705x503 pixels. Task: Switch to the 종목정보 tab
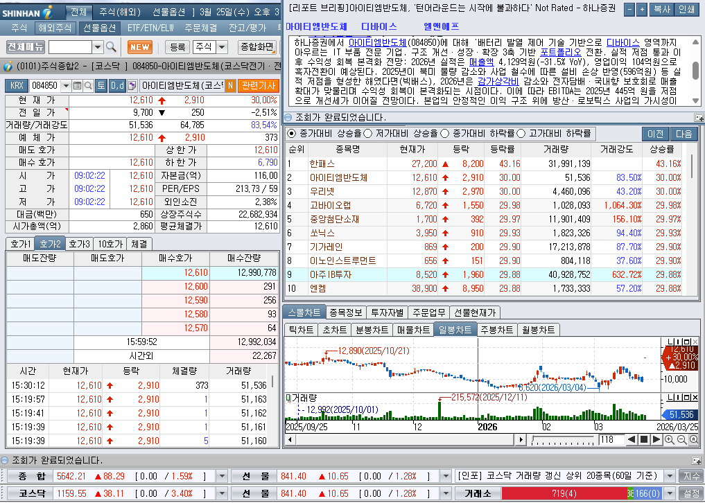tap(346, 312)
